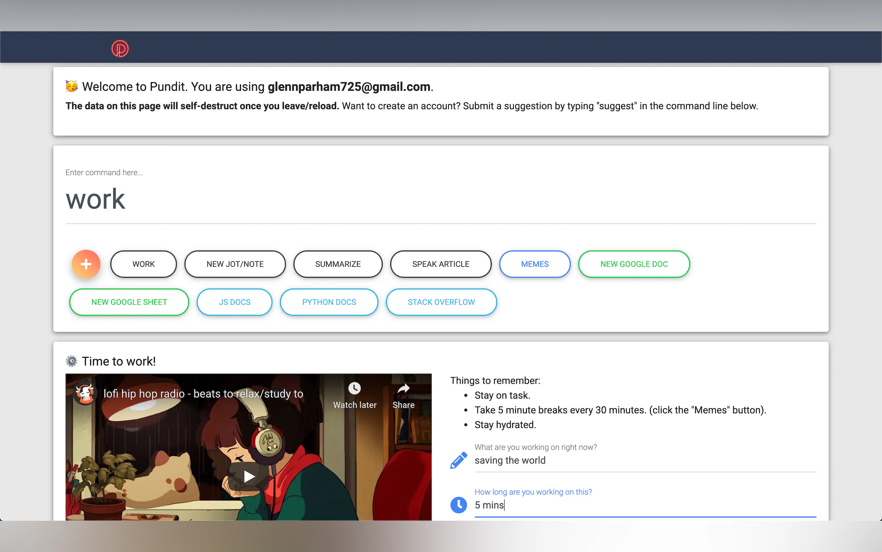Click the gear icon beside 'Time to work!'
Image resolution: width=882 pixels, height=552 pixels.
click(x=72, y=362)
